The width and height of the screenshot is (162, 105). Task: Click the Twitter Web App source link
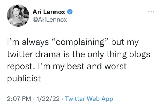pos(89,99)
